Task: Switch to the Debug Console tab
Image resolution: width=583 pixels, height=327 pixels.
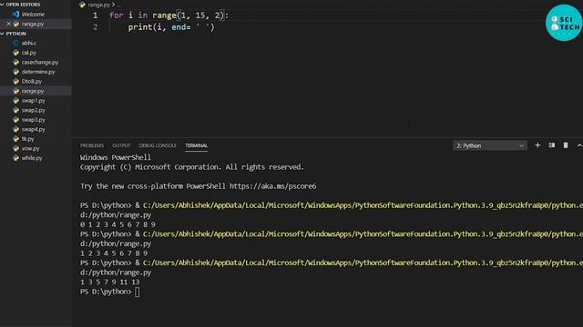Action: [x=158, y=145]
